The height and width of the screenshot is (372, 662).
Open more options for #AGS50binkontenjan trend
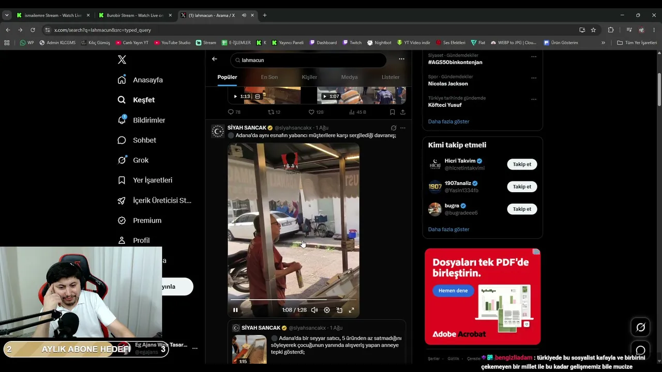pos(534,56)
